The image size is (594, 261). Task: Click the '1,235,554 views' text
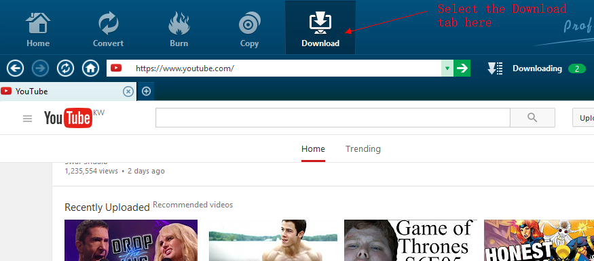coord(91,171)
